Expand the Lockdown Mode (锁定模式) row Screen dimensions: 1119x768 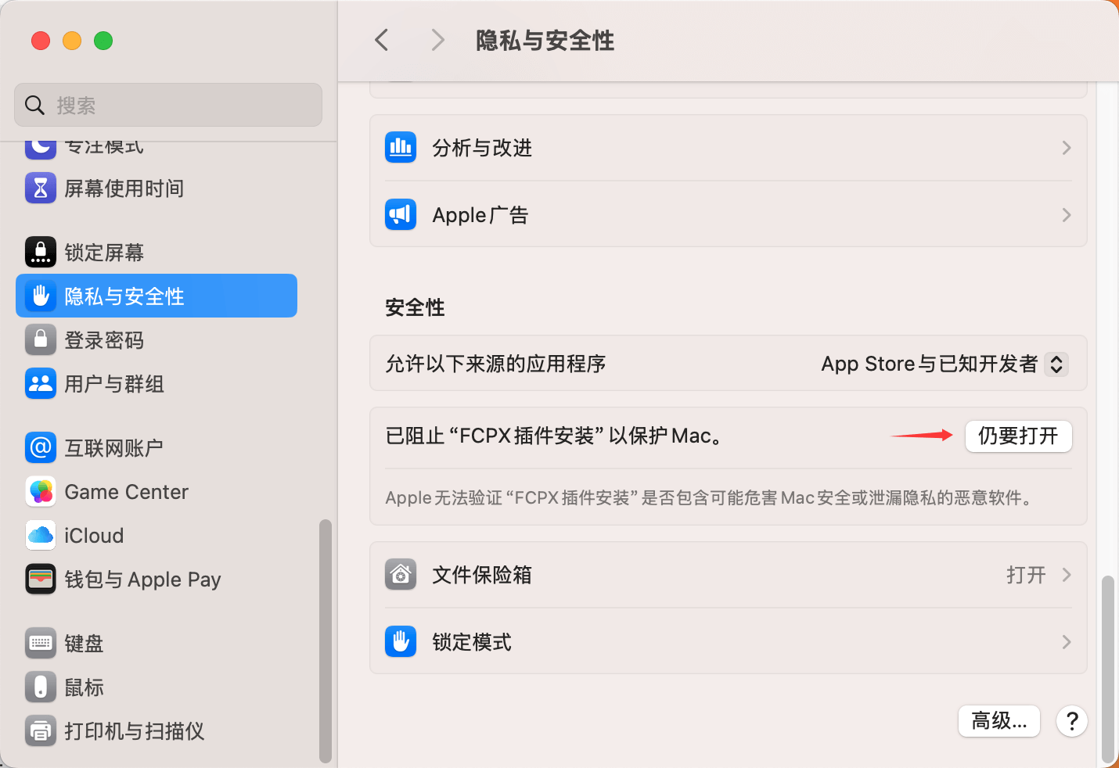point(728,642)
